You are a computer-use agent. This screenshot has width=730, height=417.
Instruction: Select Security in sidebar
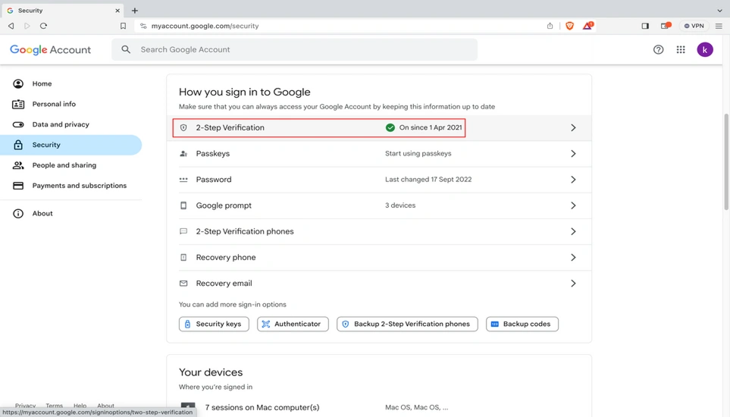[70, 145]
